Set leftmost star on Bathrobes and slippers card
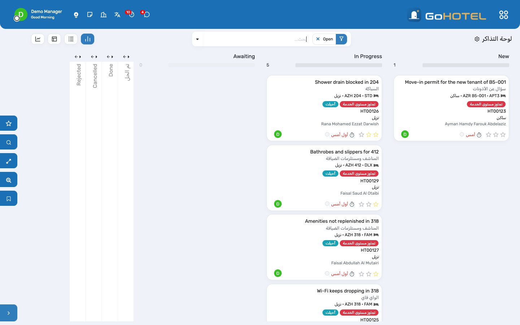 tap(361, 204)
